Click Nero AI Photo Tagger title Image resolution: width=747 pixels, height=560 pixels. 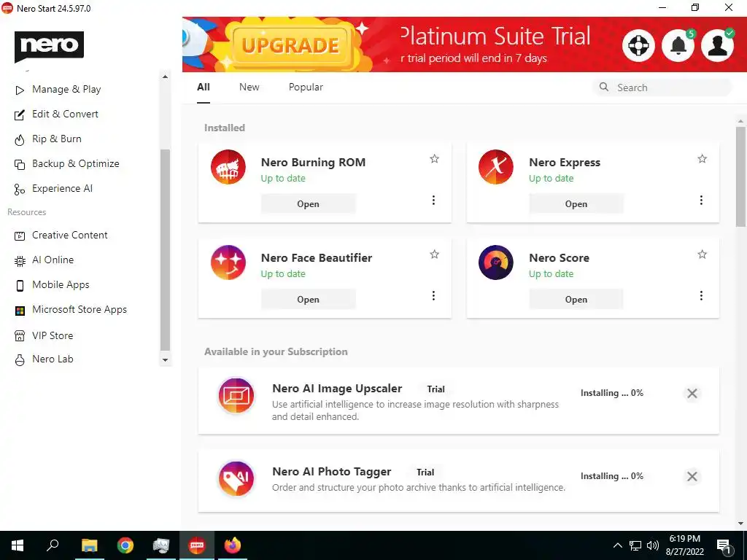332,472
